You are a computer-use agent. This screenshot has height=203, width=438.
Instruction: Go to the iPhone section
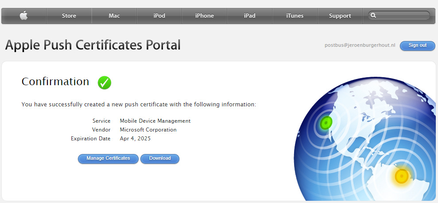click(205, 16)
